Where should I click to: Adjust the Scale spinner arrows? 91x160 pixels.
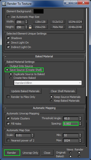click(32, 135)
